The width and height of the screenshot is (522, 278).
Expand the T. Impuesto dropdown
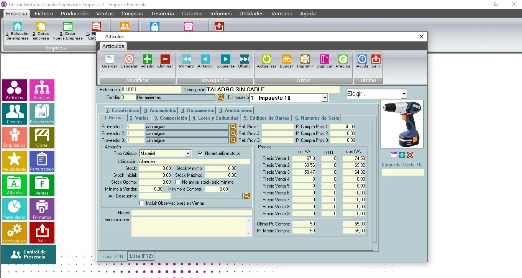click(x=325, y=98)
